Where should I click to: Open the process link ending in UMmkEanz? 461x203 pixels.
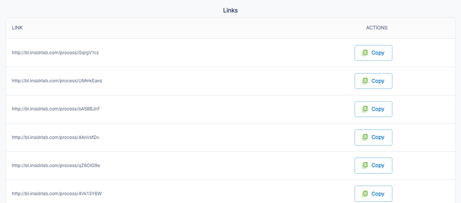(x=57, y=81)
